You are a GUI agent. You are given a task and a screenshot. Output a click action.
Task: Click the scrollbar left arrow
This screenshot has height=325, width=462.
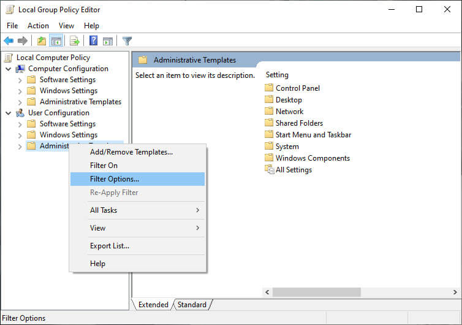click(x=267, y=292)
